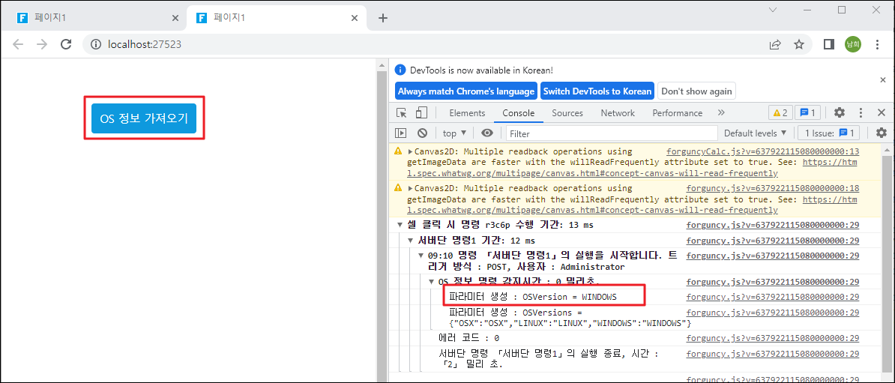Show more DevTools tabs chevron
The width and height of the screenshot is (895, 383).
tap(721, 113)
